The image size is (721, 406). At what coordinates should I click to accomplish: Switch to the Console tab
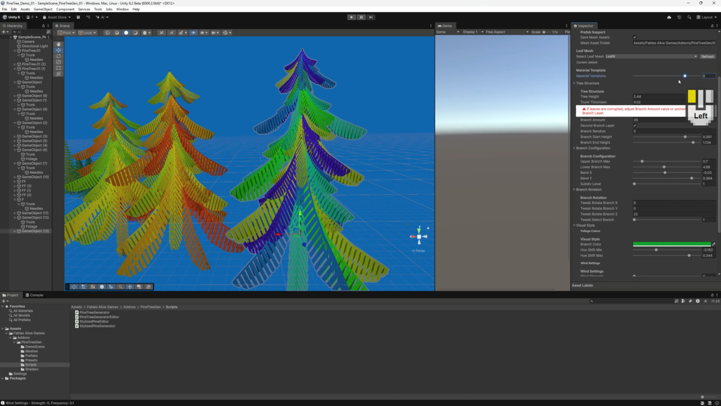click(34, 295)
